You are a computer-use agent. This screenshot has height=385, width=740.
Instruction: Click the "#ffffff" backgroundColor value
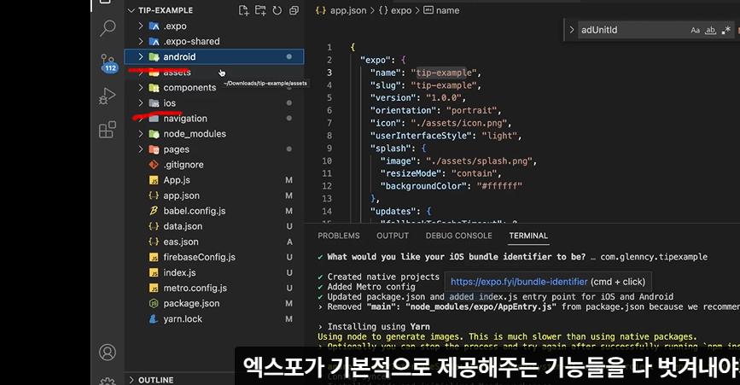pyautogui.click(x=499, y=186)
